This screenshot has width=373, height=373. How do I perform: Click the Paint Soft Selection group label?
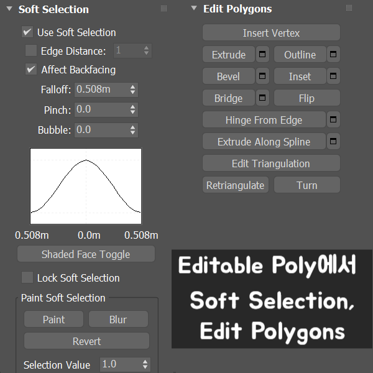click(63, 298)
